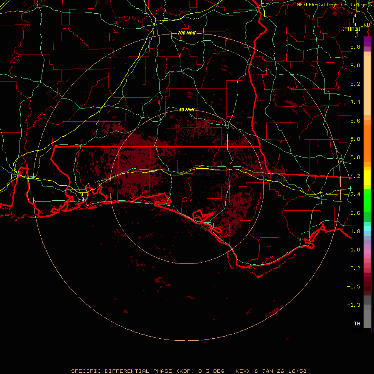Click the 5.8 legend value
Screen dimensions: 374x374
tap(355, 139)
